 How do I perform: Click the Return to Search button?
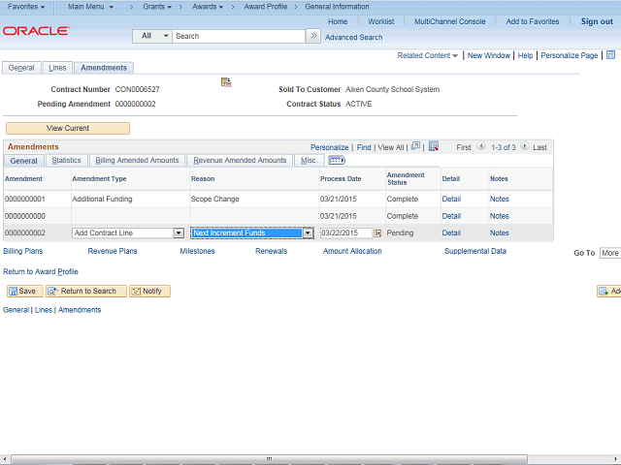click(86, 291)
